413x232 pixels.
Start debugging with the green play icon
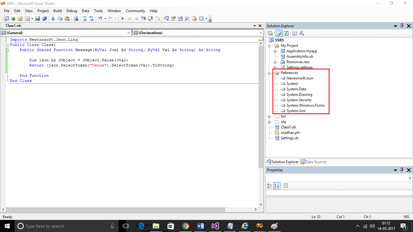pos(123,18)
